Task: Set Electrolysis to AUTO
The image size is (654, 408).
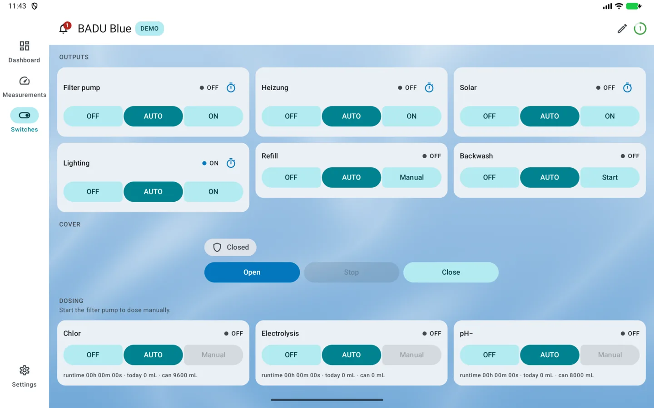Action: (352, 355)
